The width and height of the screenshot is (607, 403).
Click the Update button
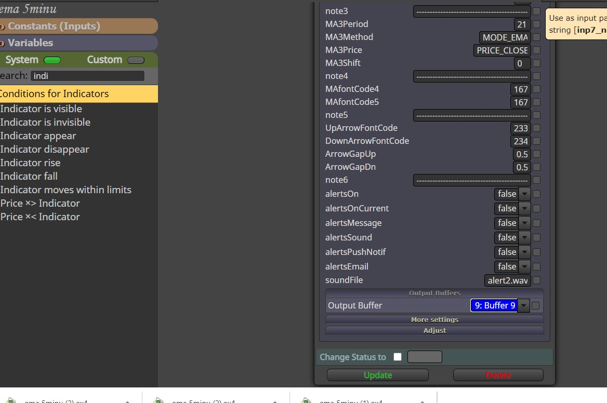click(378, 375)
